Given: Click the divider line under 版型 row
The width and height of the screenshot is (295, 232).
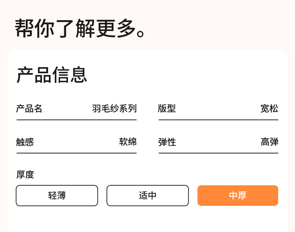Looking at the screenshot, I should pyautogui.click(x=218, y=120).
